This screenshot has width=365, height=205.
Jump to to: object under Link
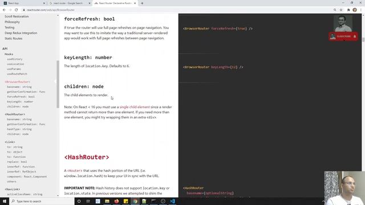click(15, 152)
